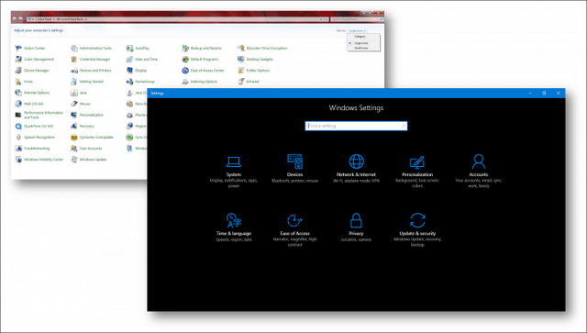Close the Windows Settings window
587x333 pixels.
click(x=559, y=94)
